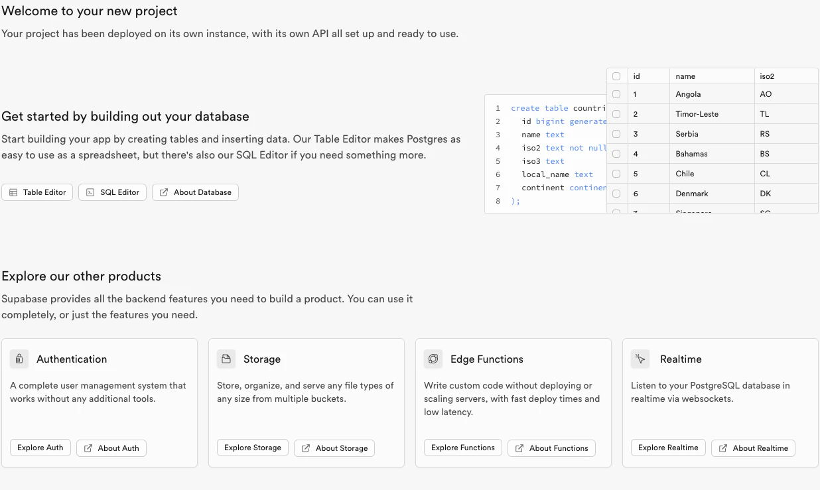The width and height of the screenshot is (820, 490).
Task: Check the Timor-Leste row checkbox
Action: pos(616,114)
